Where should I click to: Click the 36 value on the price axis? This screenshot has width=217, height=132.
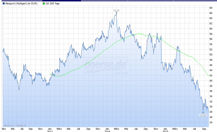(211, 91)
